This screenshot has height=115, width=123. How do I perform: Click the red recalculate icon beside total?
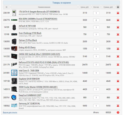118,113
